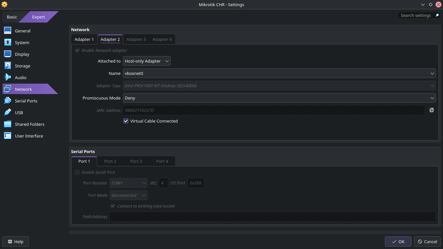
Task: Open the Shared Folders icon
Action: (x=8, y=124)
